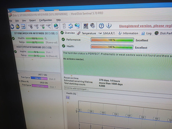Switch to the Temperature tab
The width and height of the screenshot is (172, 129).
86,33
